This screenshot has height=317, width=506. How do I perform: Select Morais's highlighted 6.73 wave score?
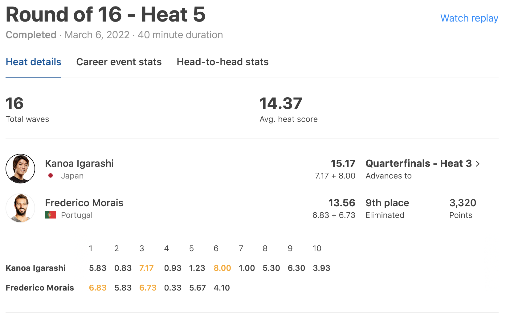tap(148, 288)
